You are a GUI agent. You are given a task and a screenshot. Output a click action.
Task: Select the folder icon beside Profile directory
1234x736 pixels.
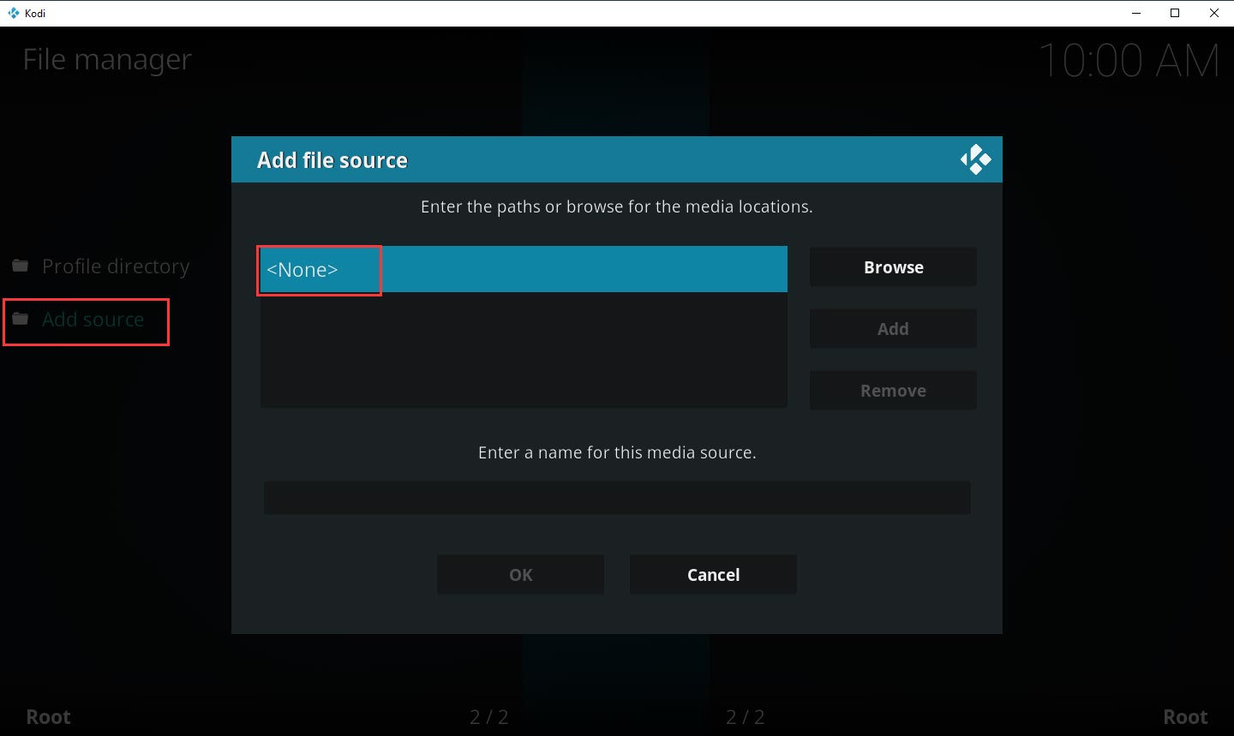click(x=21, y=266)
